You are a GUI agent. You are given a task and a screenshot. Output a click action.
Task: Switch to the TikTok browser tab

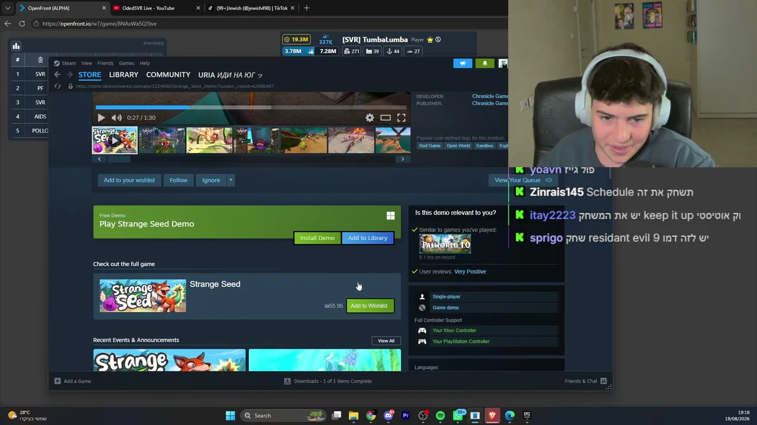(252, 8)
